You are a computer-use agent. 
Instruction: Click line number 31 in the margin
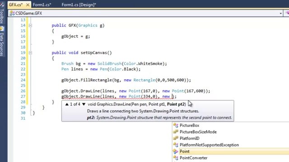(23, 118)
